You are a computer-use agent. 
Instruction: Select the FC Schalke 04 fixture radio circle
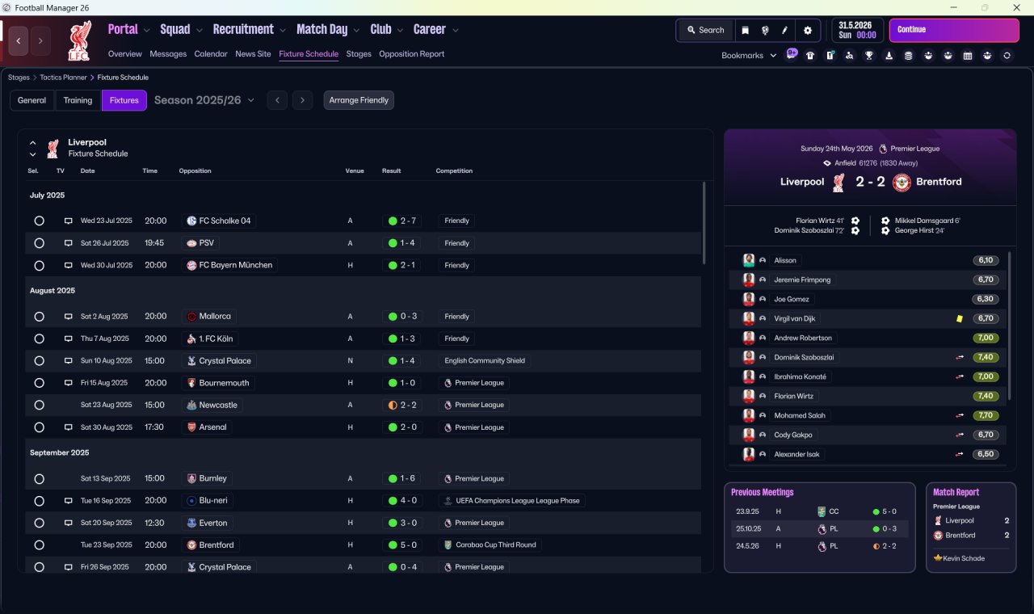click(39, 221)
